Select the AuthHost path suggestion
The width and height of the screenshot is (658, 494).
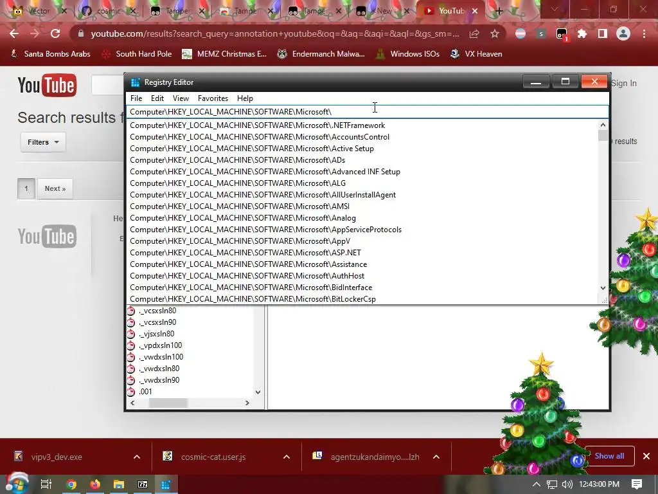pyautogui.click(x=362, y=276)
